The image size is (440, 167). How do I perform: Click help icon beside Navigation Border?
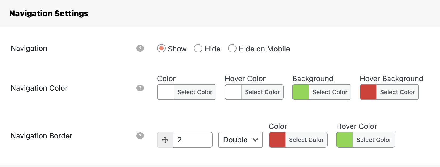140,136
